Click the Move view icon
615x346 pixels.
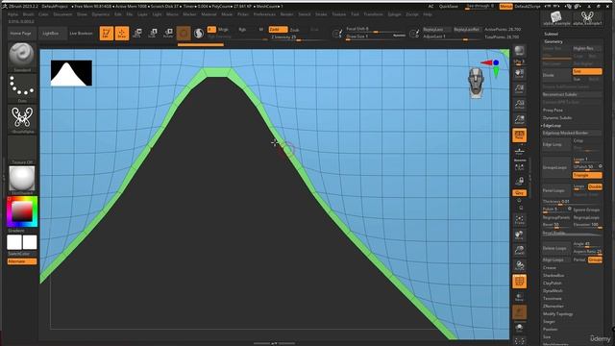pyautogui.click(x=519, y=235)
